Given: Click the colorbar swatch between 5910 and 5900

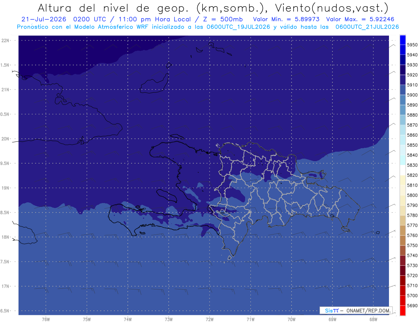Looking at the screenshot, I should pos(403,90).
